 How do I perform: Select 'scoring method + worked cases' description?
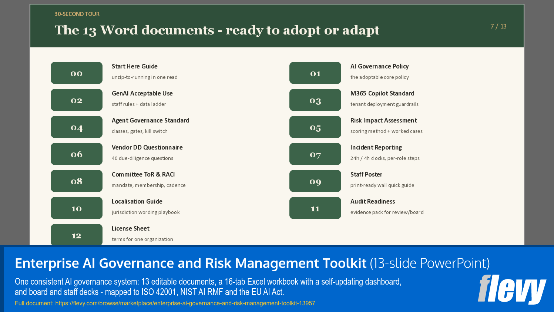click(x=386, y=131)
